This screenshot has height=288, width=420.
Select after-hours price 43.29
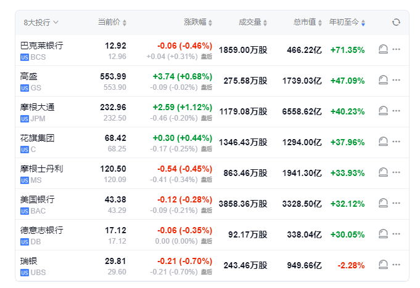(117, 210)
